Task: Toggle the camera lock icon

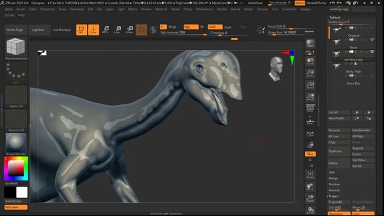Action: coord(310,145)
